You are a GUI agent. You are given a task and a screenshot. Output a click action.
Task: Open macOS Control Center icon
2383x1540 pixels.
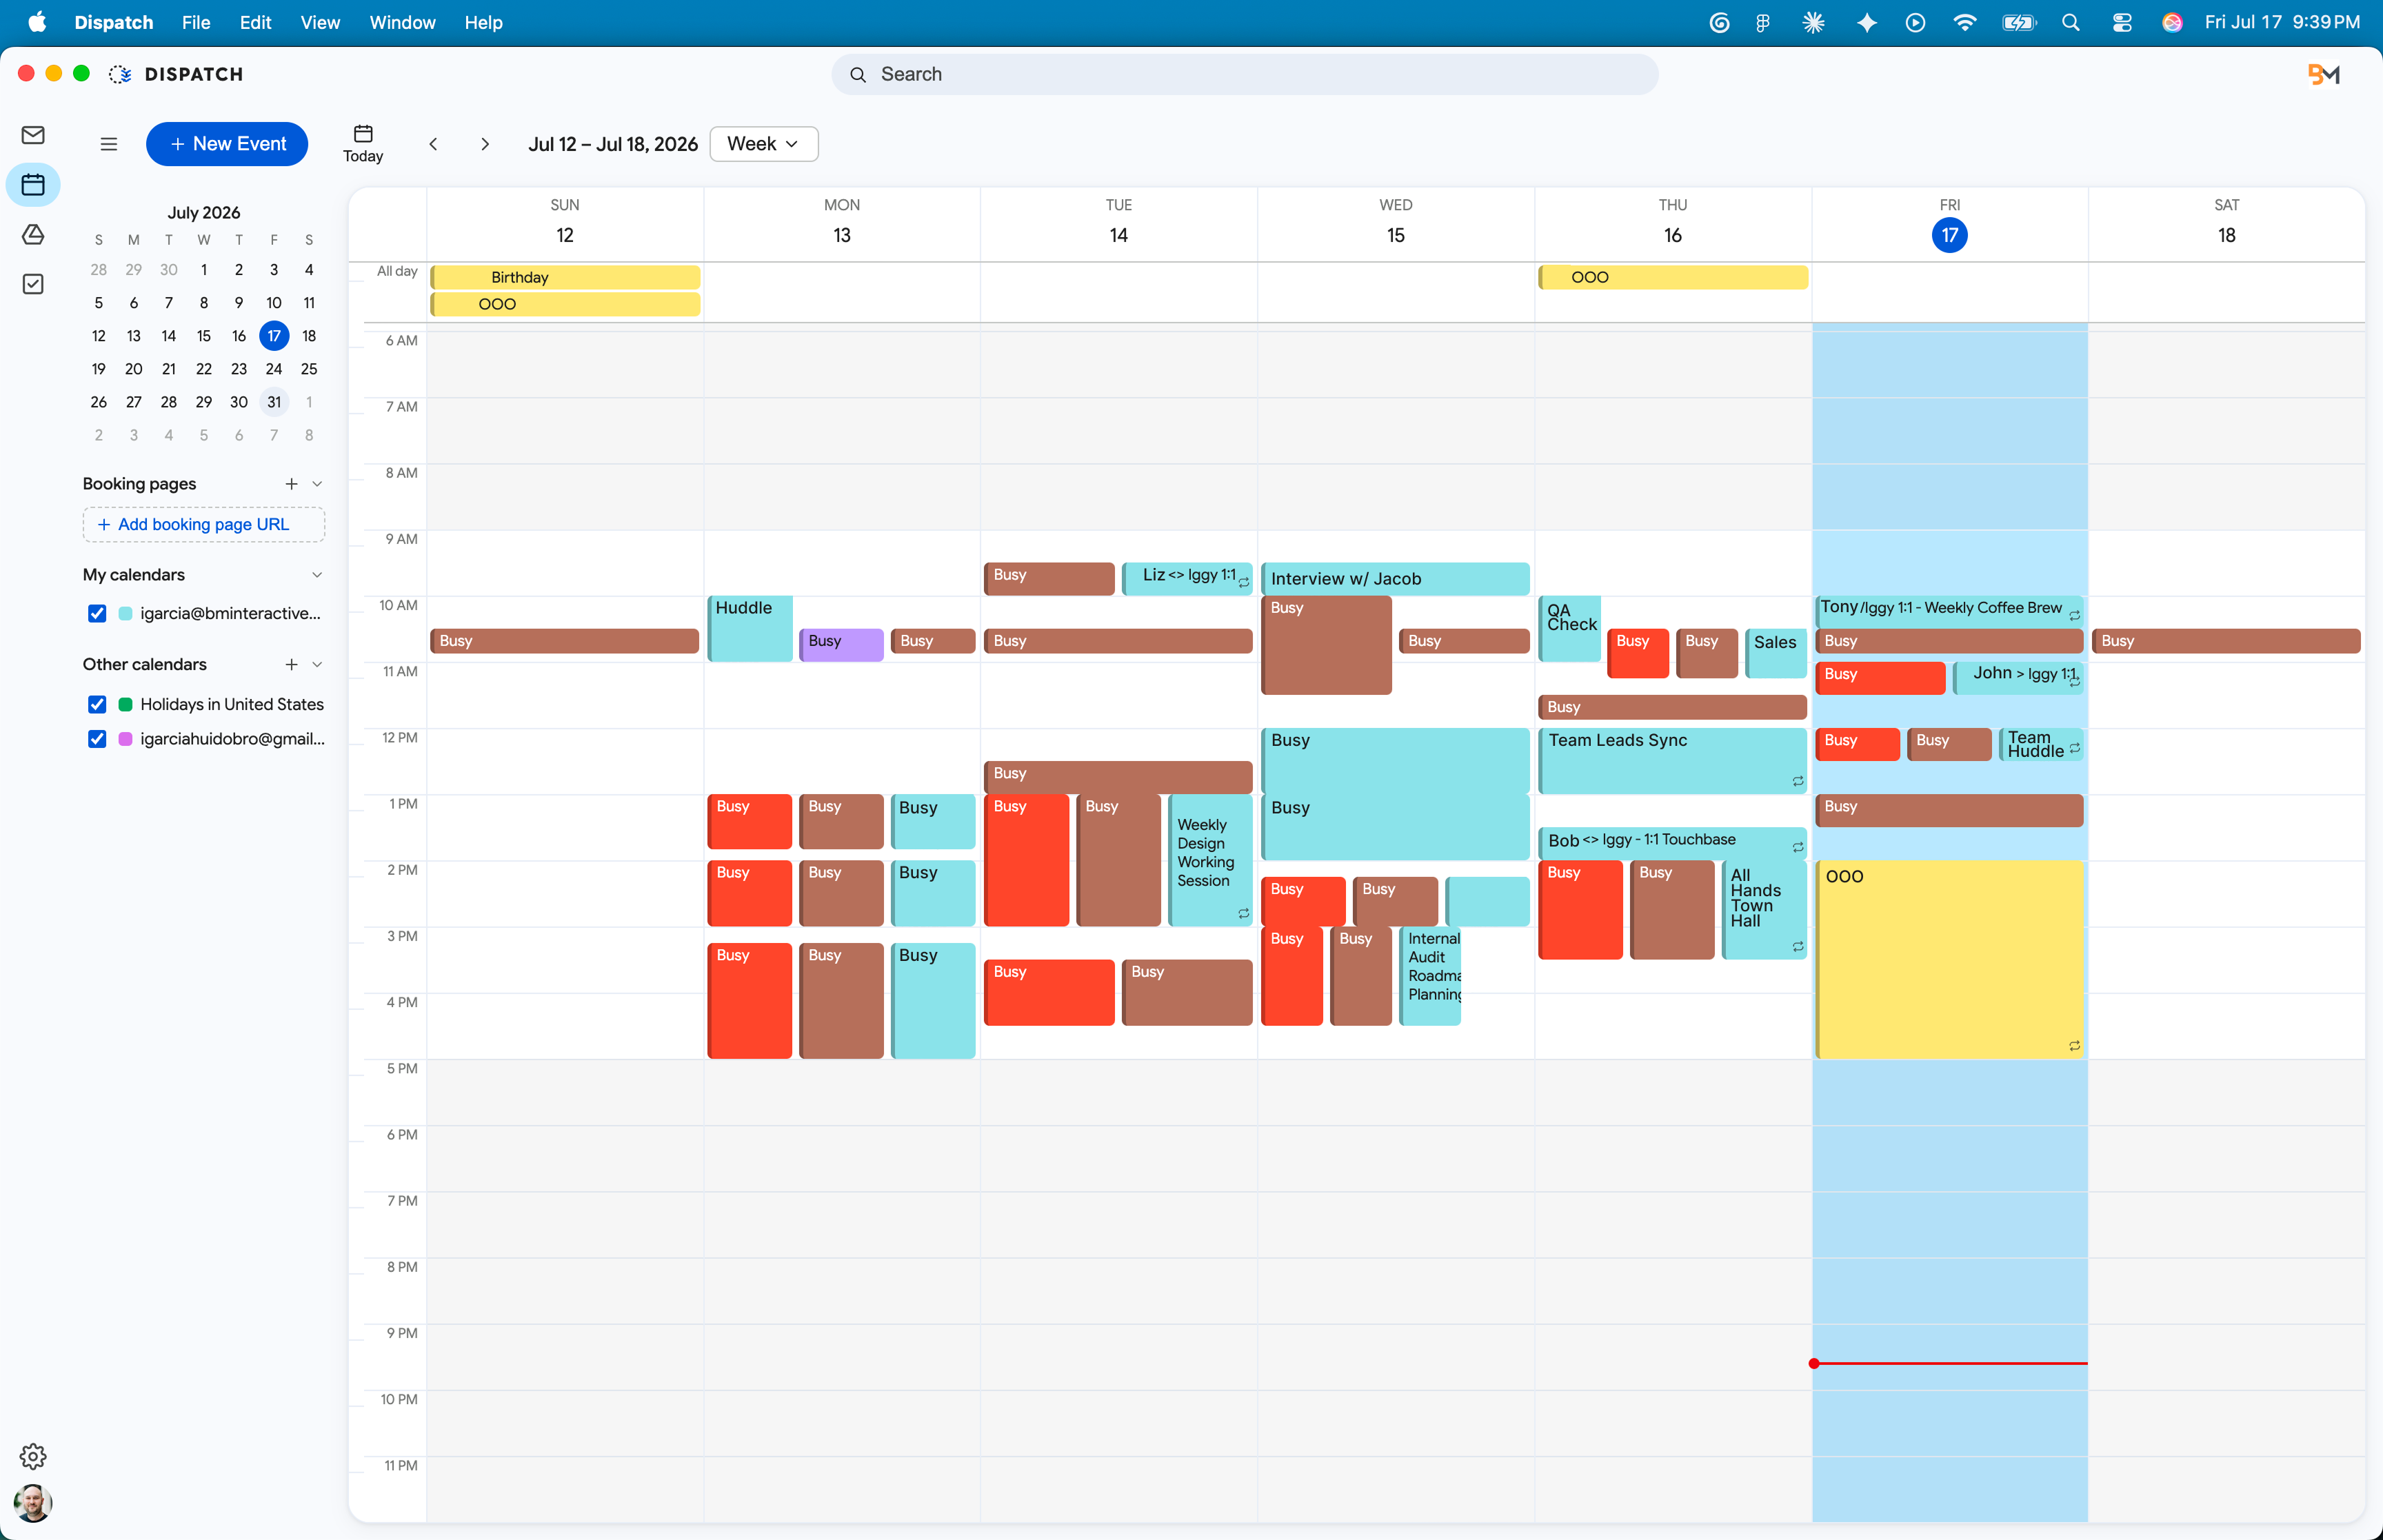coord(2122,22)
